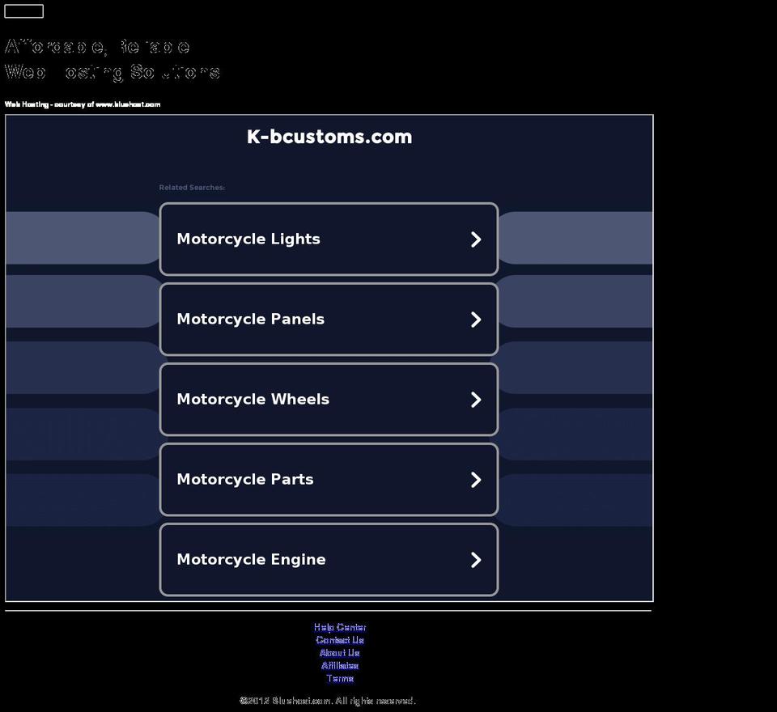Click the Affordable, Reliable Web Hosting Solutions banner

coord(112,59)
